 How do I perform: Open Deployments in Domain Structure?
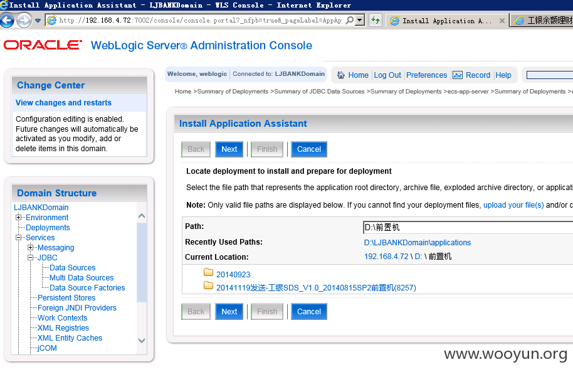click(48, 228)
